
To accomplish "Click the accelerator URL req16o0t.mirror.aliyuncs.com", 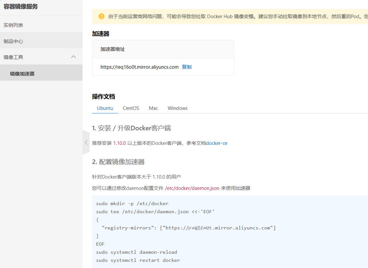I will tap(139, 67).
